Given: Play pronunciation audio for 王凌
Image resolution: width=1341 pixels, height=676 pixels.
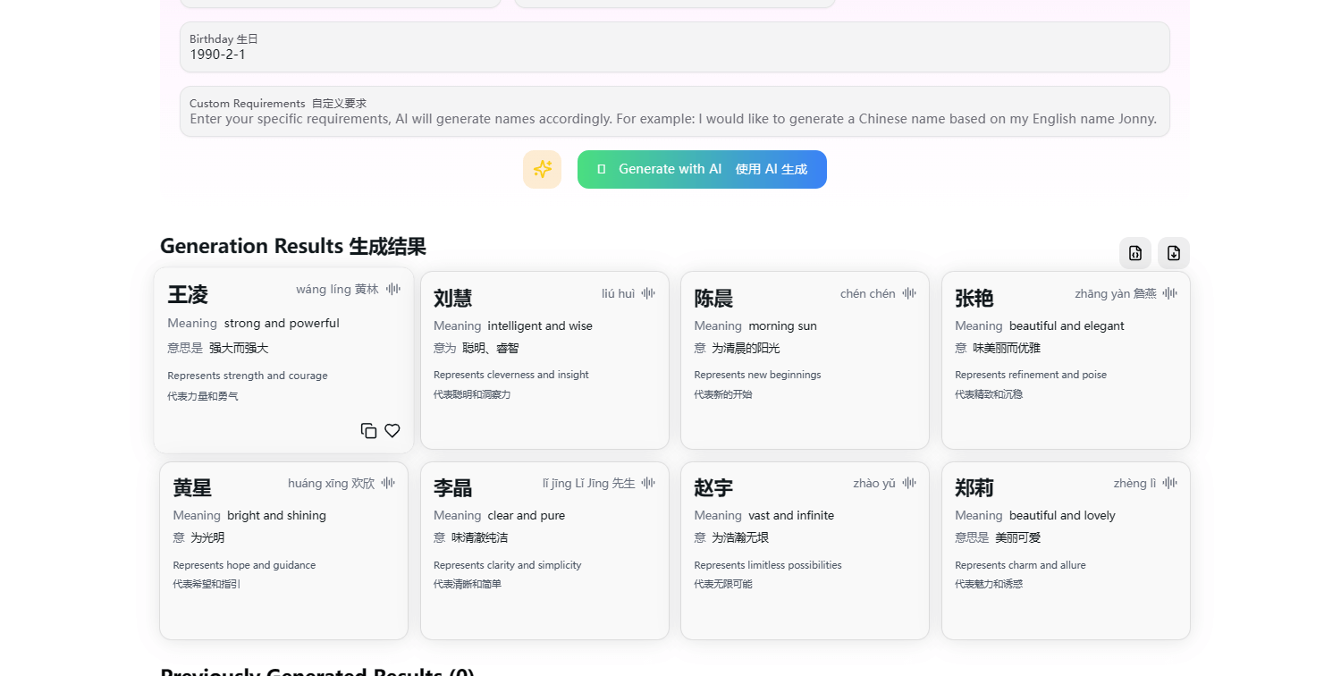Looking at the screenshot, I should pyautogui.click(x=393, y=289).
